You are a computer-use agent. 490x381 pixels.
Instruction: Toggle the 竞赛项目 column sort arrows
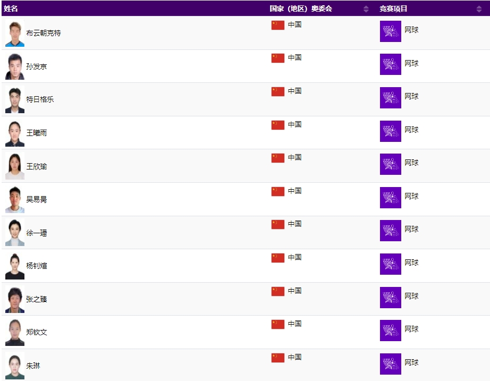tap(479, 9)
